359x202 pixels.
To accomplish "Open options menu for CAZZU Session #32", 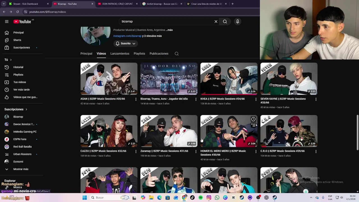I will pos(136,151).
